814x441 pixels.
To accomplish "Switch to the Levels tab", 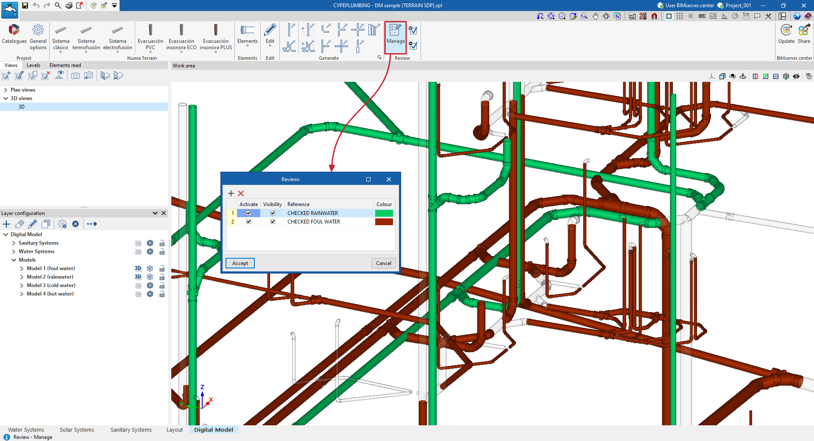I will (x=33, y=65).
